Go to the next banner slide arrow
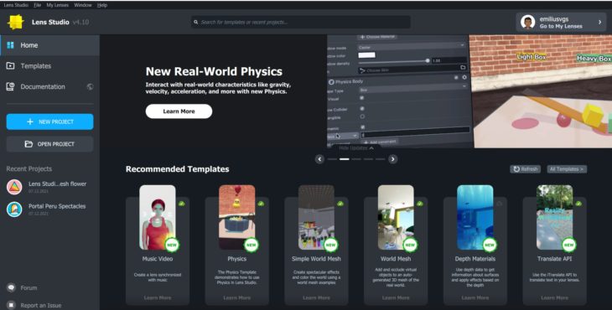 (392, 159)
